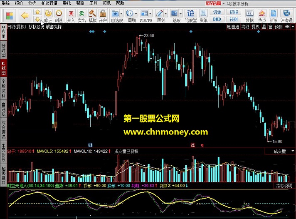Viewport: 296px width, 219px height.
Task: Collapse the left sidebar expander arrow
Action: (x=3, y=27)
